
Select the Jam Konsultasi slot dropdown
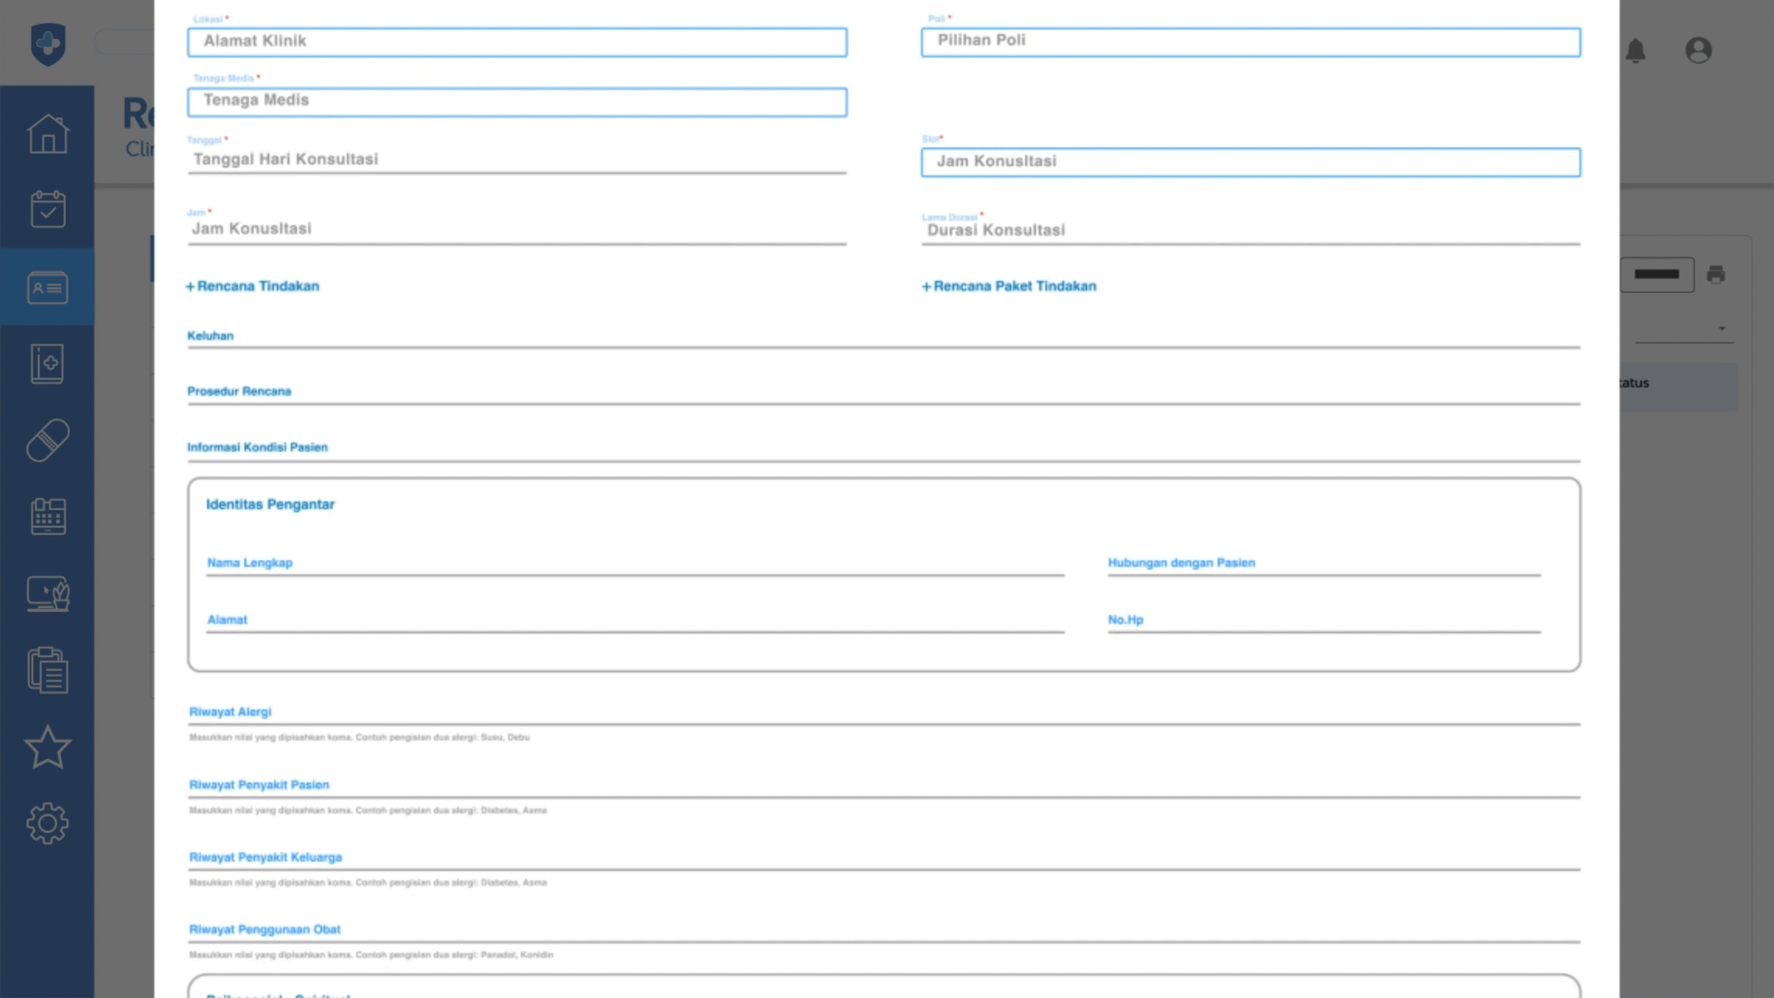(1250, 161)
